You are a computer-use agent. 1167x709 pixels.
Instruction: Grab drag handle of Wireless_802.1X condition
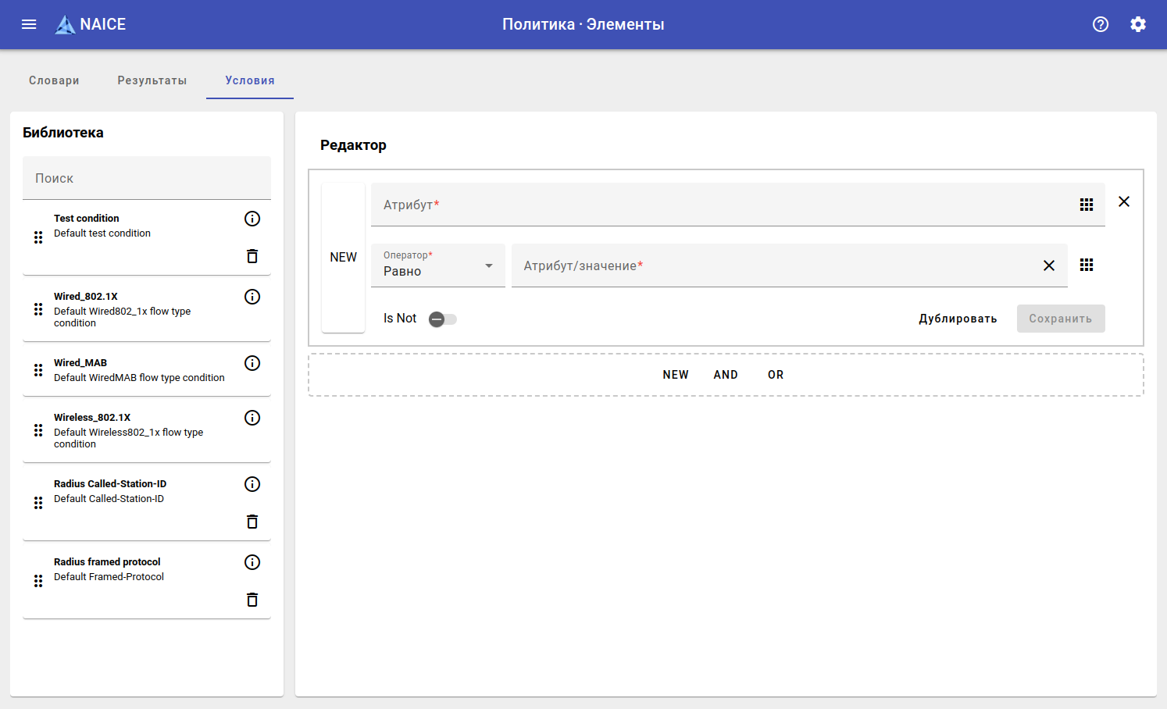38,430
